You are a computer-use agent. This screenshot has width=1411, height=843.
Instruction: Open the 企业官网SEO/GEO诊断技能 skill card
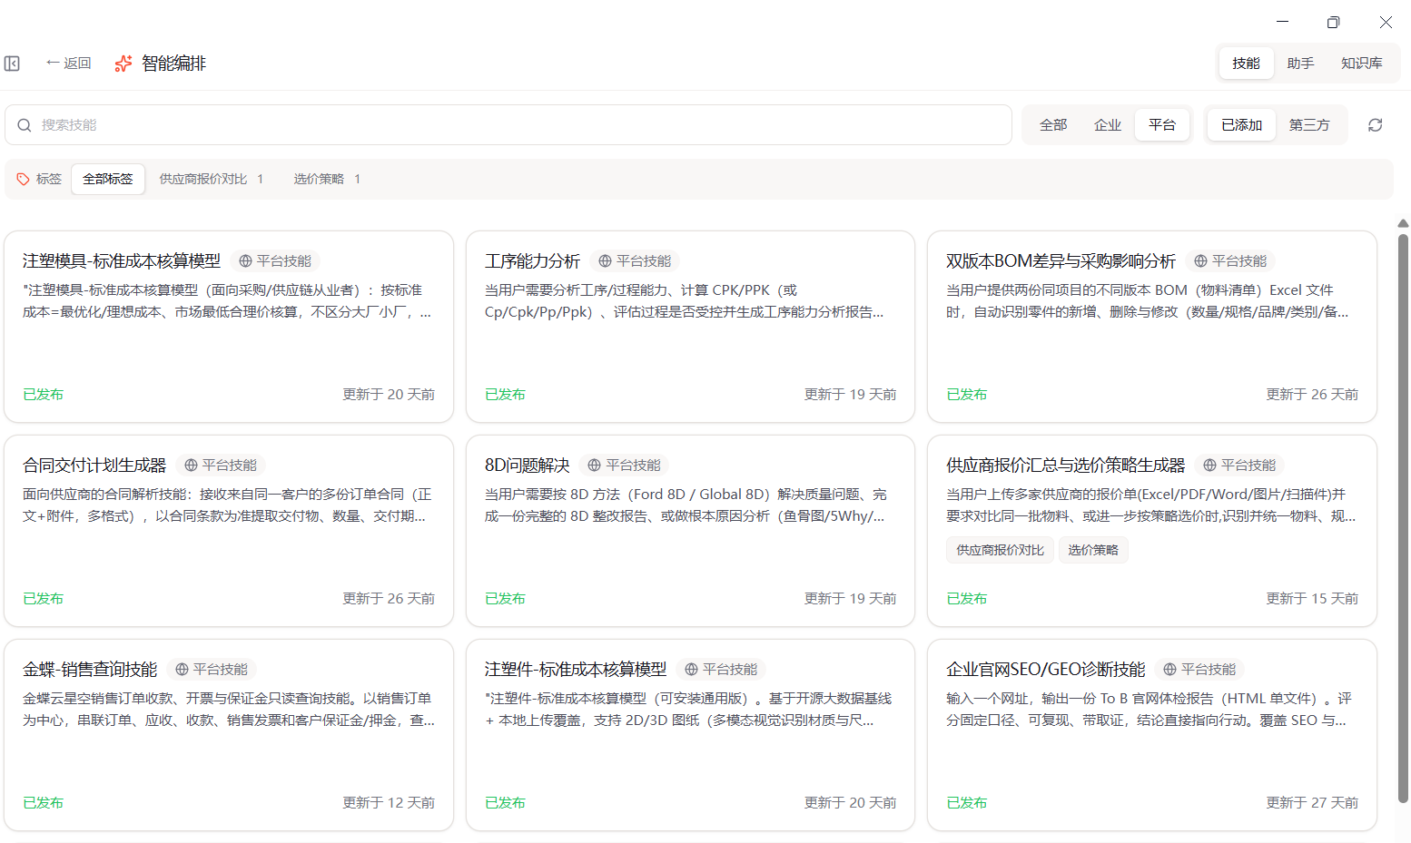[1151, 735]
